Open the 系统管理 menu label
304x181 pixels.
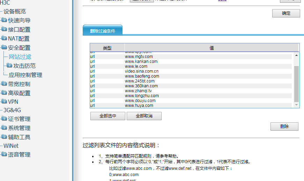[x=19, y=128]
